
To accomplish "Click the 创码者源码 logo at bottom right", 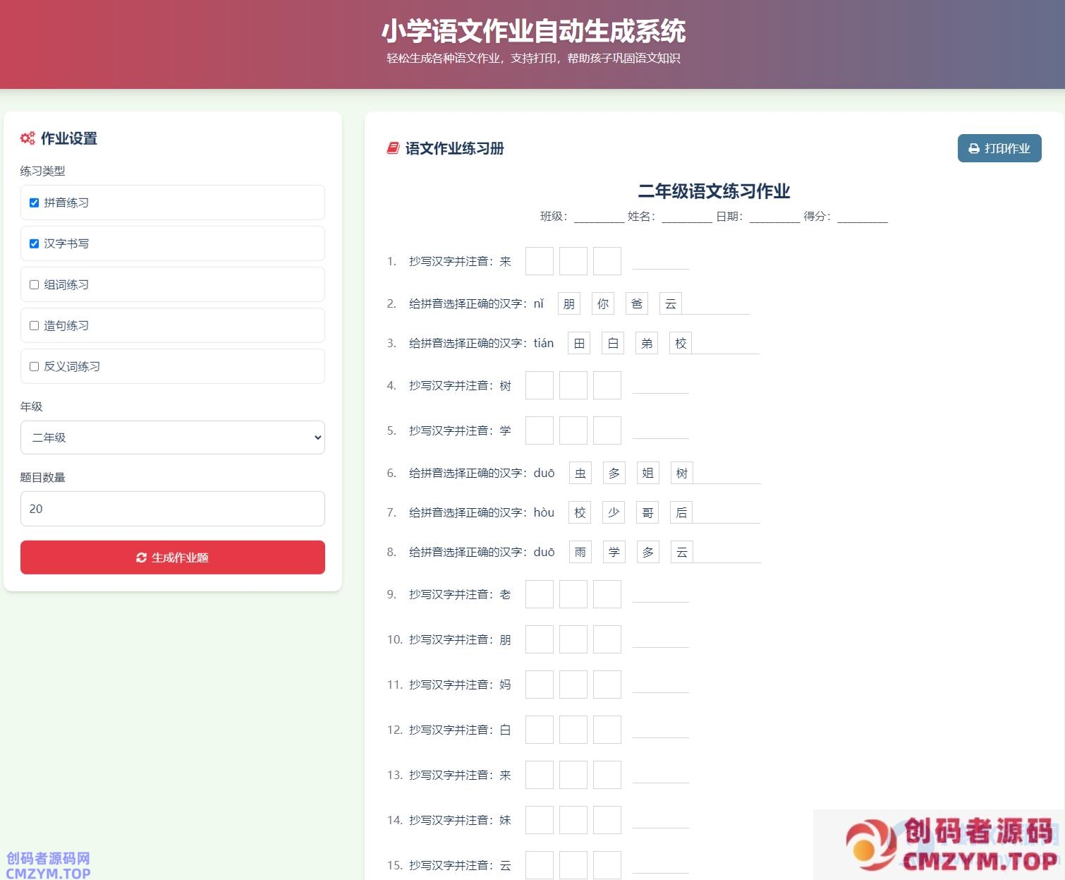I will click(952, 844).
